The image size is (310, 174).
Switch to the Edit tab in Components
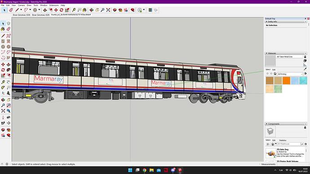[x=274, y=140]
